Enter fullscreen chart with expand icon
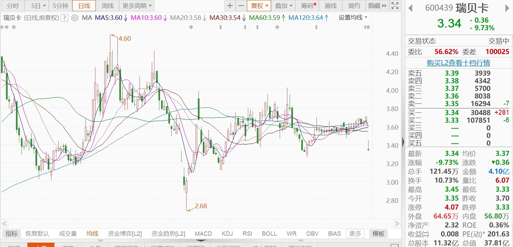513x247 pixels. (x=394, y=6)
